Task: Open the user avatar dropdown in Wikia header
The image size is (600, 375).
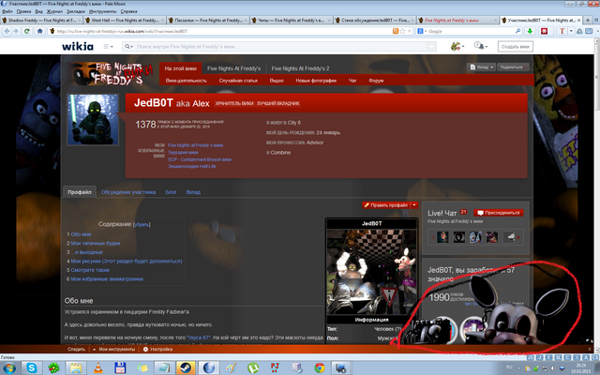Action: (x=457, y=46)
